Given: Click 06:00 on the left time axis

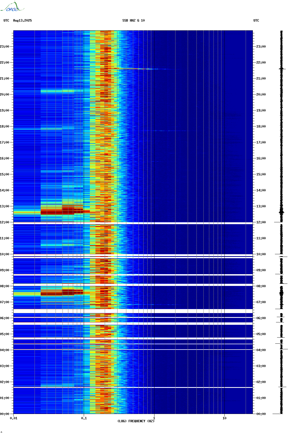Looking at the screenshot, I should point(5,318).
